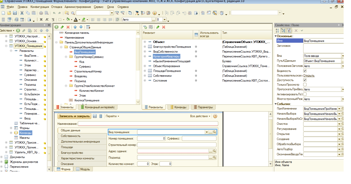The image size is (351, 184).
Task: Click the Cut scissors icon
Action: coord(22,13)
